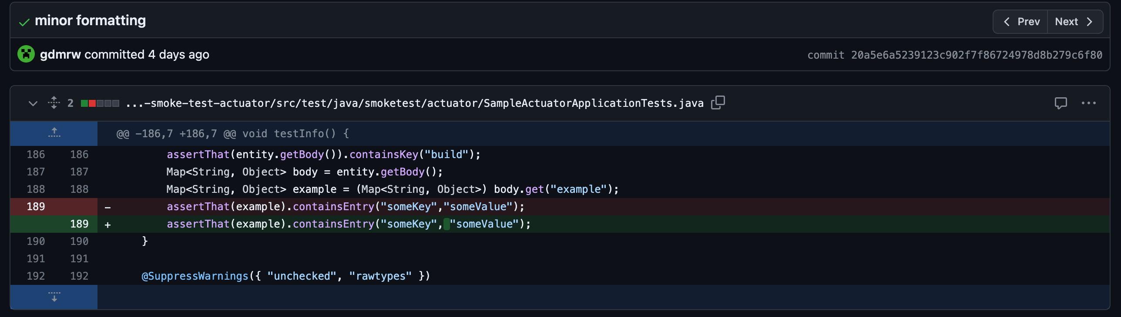Click the green check commit status icon

[24, 22]
